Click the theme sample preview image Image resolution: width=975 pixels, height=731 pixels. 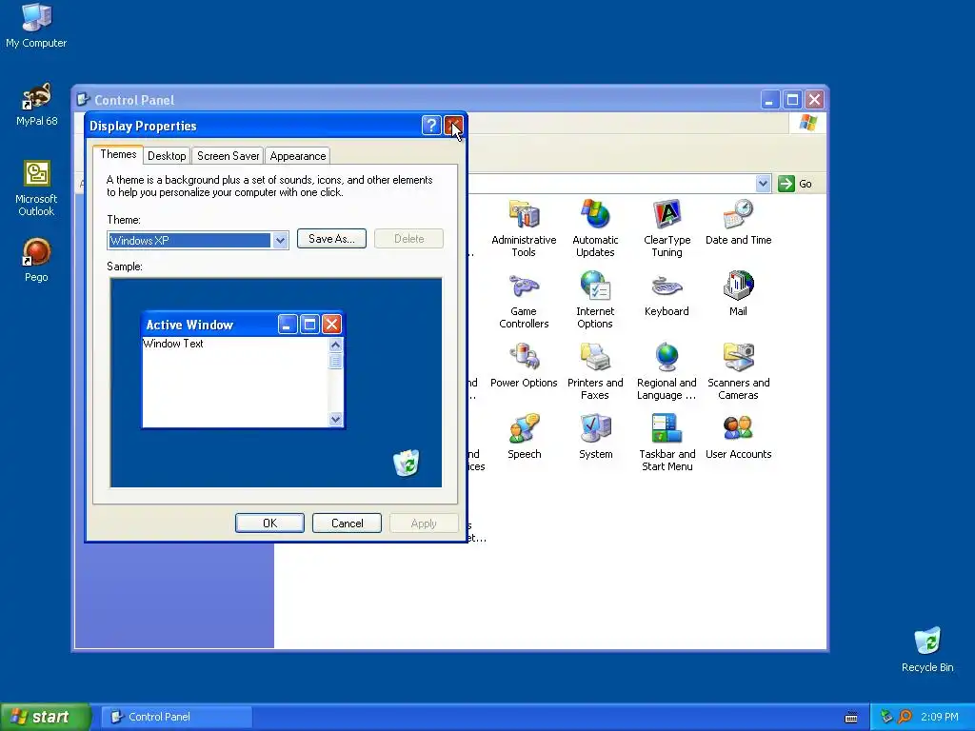coord(276,383)
